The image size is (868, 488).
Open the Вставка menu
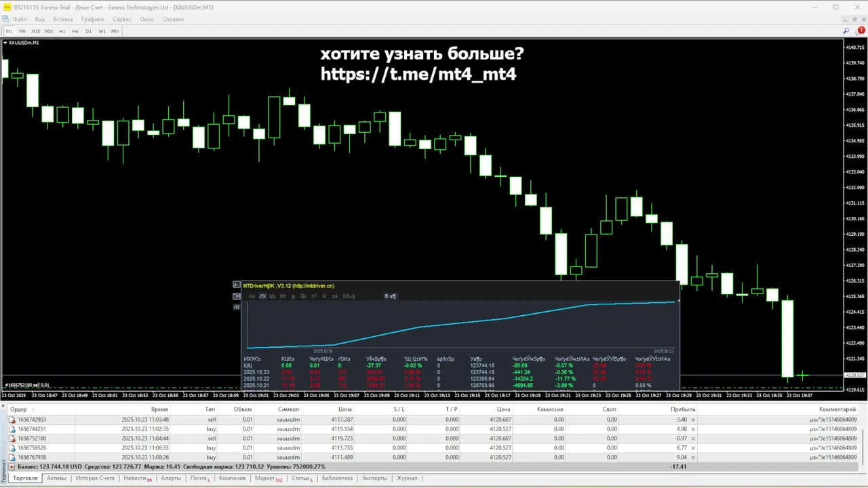click(62, 19)
